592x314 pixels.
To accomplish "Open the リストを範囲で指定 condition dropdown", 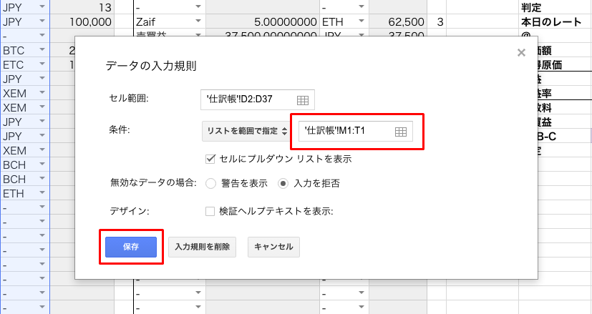I will coord(246,131).
